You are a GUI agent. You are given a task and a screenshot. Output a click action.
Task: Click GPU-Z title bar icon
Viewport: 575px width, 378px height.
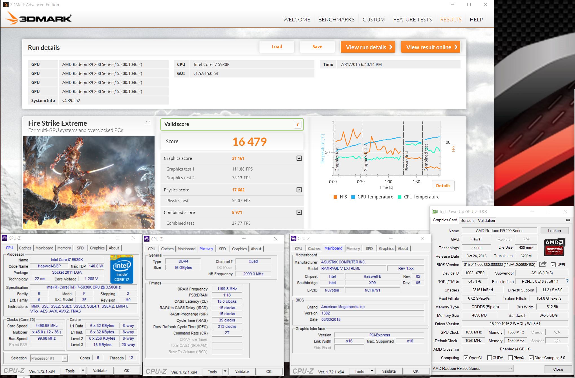pos(435,212)
